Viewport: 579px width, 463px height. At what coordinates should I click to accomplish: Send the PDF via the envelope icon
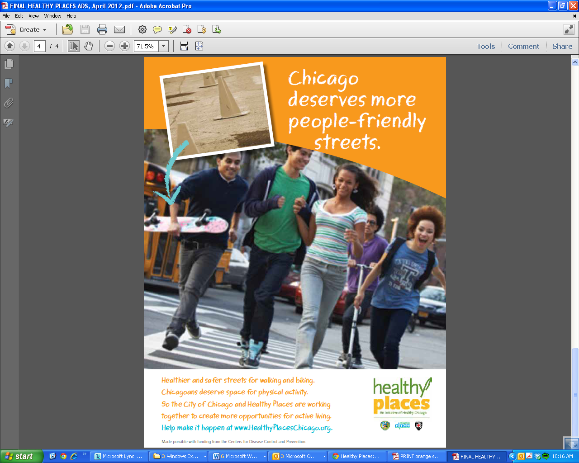[119, 29]
